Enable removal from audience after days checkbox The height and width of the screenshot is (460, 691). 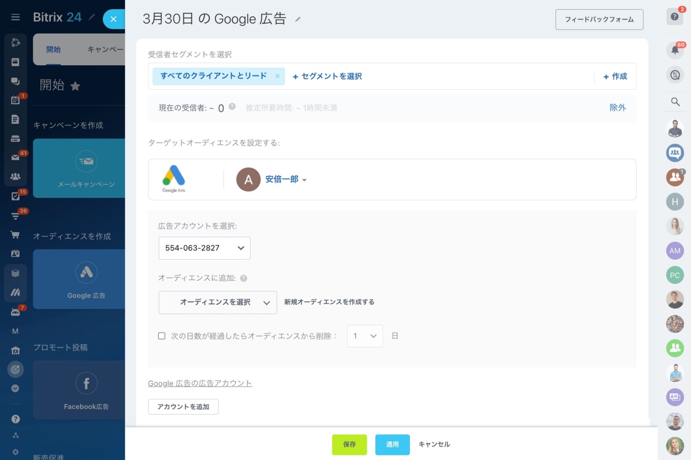161,336
